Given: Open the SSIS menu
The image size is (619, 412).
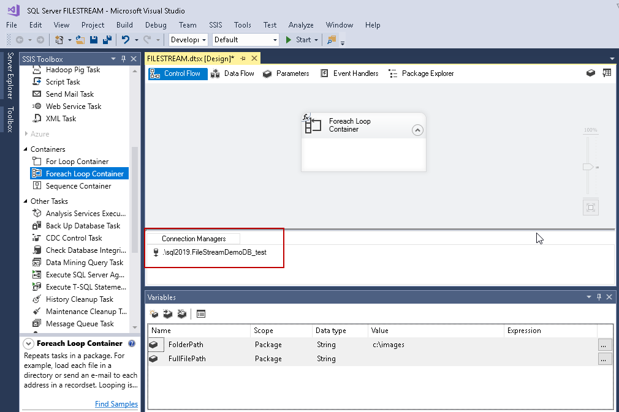Looking at the screenshot, I should (216, 25).
